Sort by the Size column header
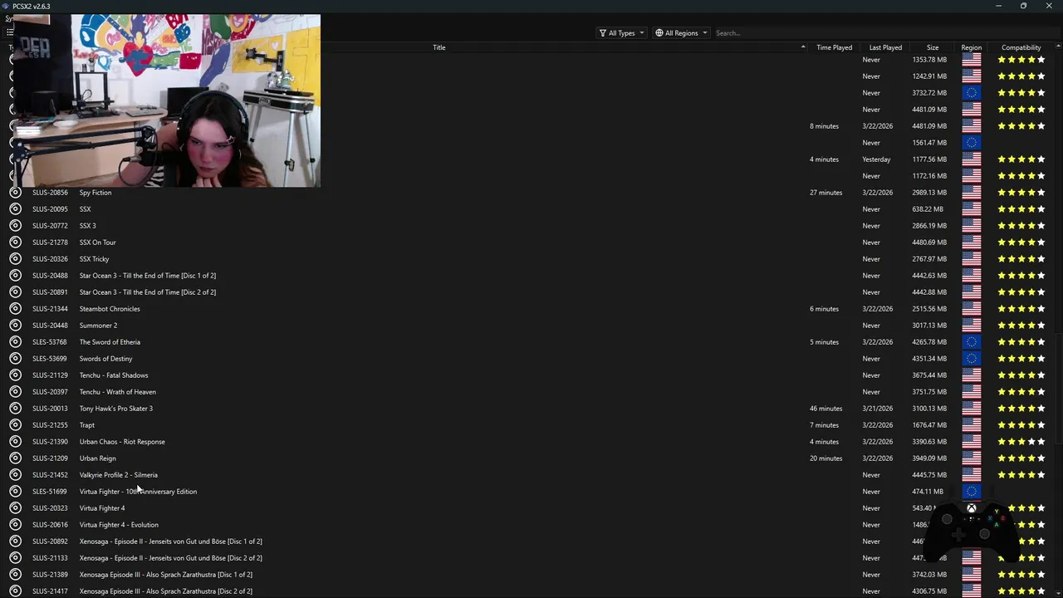 click(x=933, y=47)
